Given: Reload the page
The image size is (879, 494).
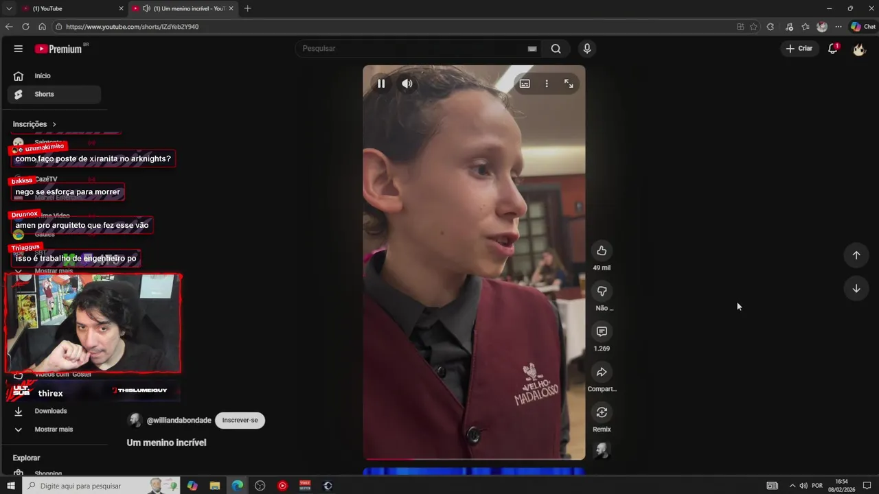Looking at the screenshot, I should [x=25, y=27].
